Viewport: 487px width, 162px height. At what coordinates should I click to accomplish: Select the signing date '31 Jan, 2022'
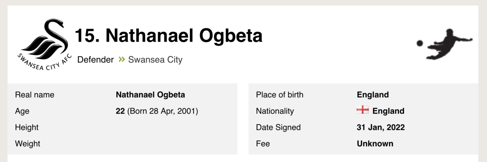coord(381,127)
